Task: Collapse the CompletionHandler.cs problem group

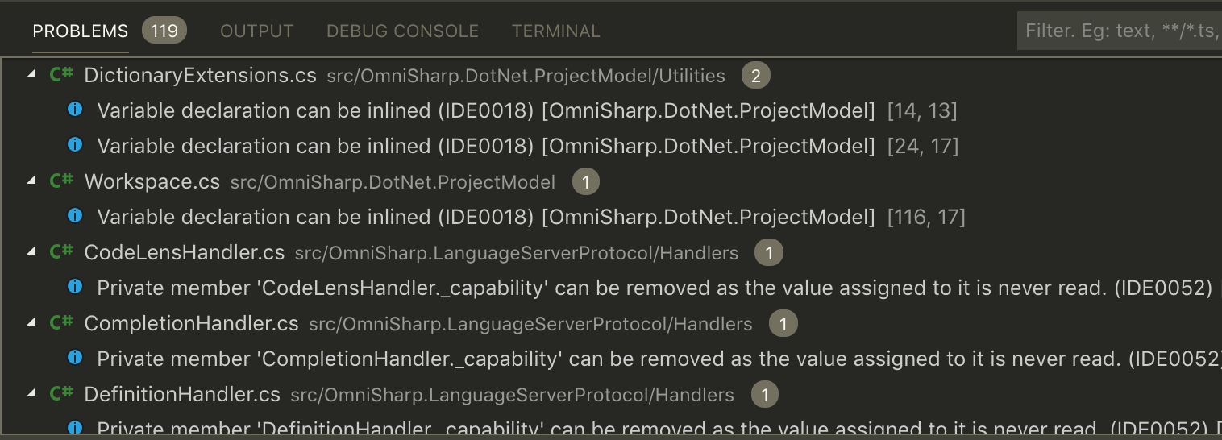Action: click(31, 323)
